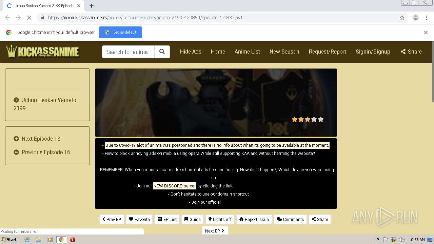The image size is (434, 244).
Task: Open the Comments section
Action: pos(291,219)
